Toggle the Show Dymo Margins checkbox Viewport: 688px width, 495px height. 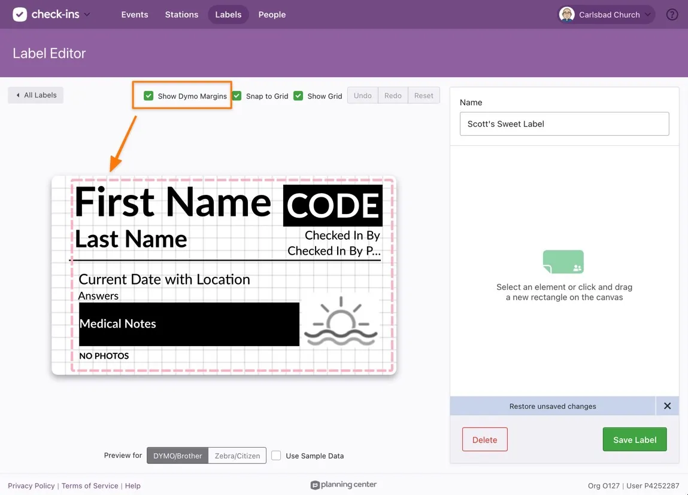coord(148,96)
